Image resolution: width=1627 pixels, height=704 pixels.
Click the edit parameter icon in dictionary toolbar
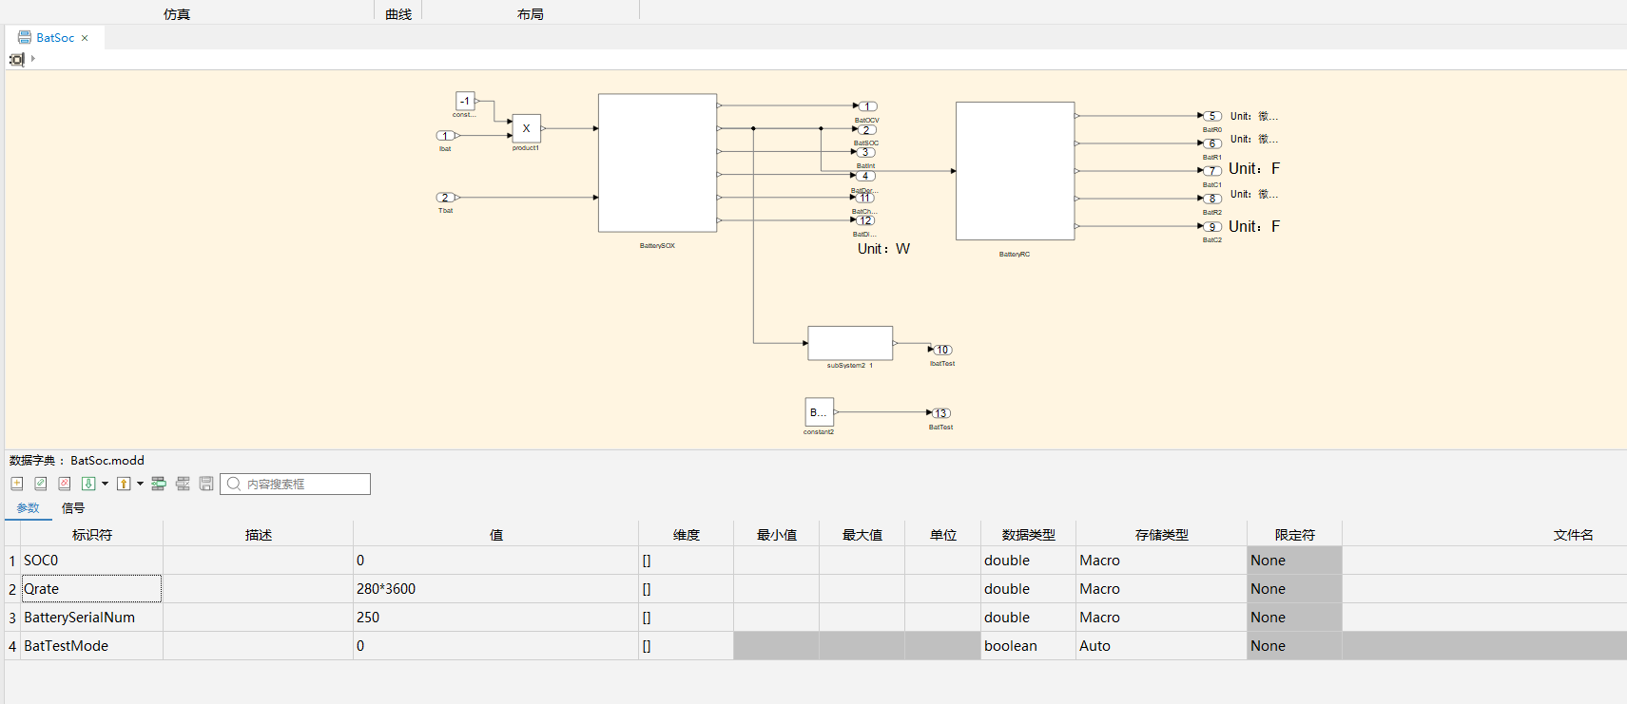(41, 484)
